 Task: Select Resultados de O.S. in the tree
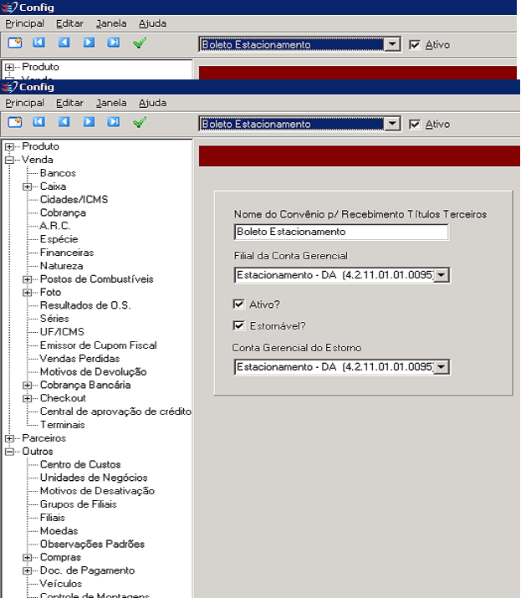coord(85,305)
